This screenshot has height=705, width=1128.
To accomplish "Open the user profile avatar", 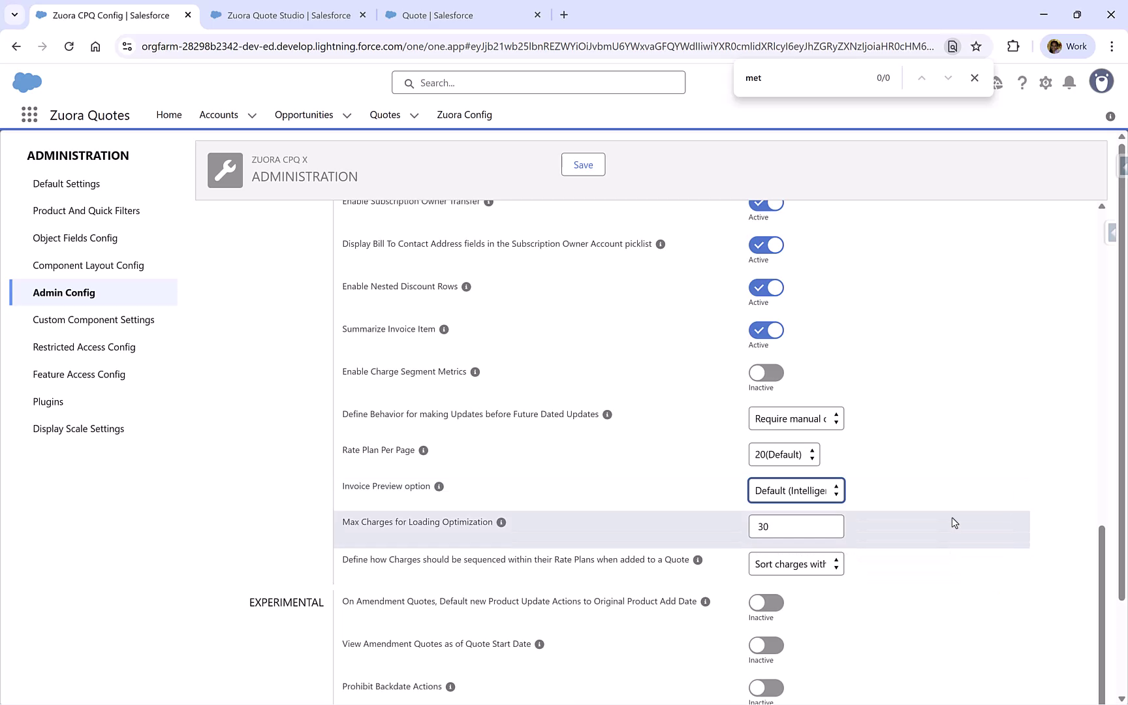I will 1101,81.
